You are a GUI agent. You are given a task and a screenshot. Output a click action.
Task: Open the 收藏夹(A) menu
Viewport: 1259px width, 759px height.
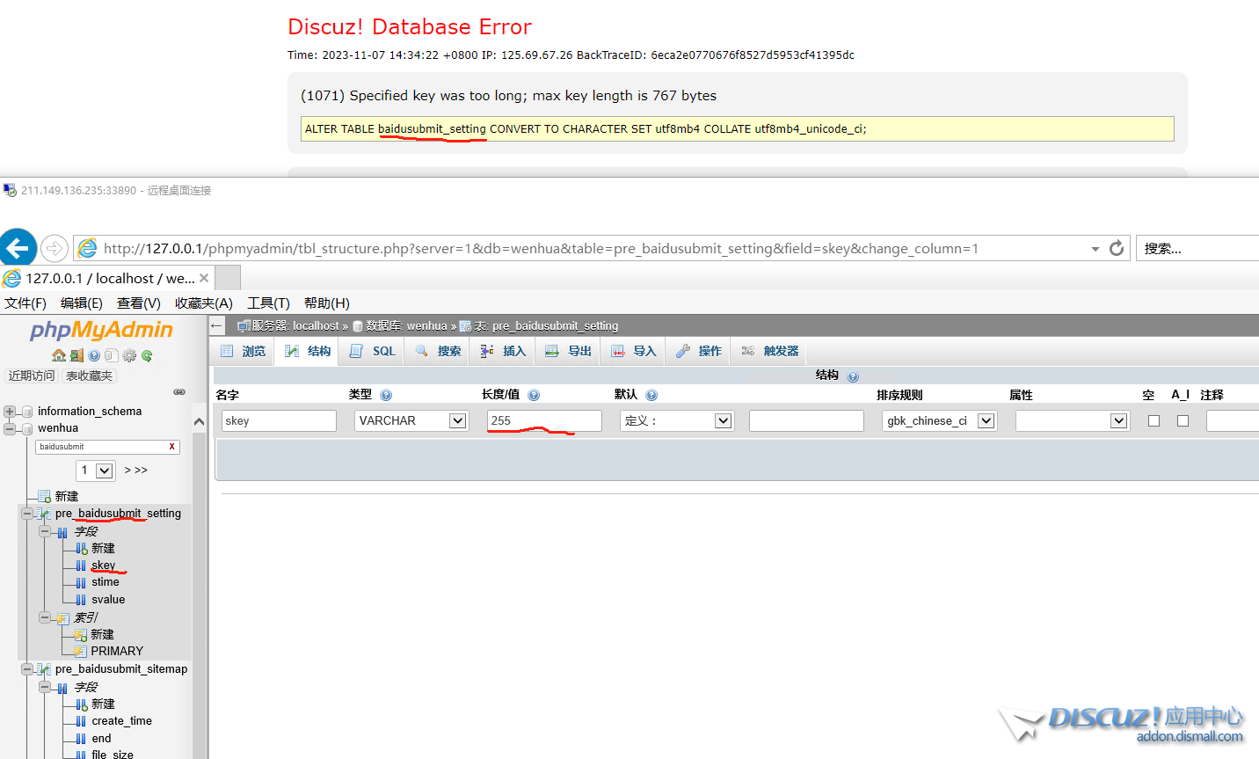[x=204, y=303]
